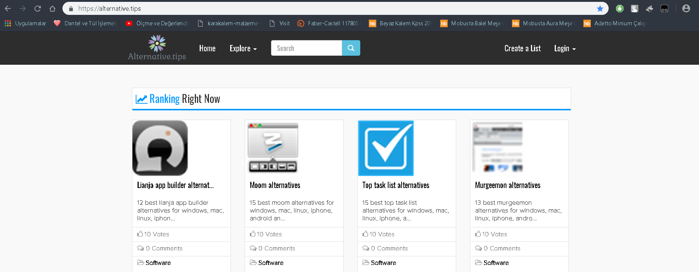Open Software category on Lianja card

click(158, 263)
